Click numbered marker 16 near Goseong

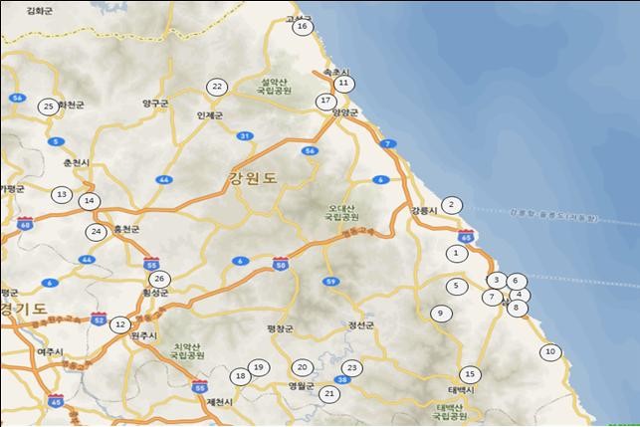click(x=303, y=27)
